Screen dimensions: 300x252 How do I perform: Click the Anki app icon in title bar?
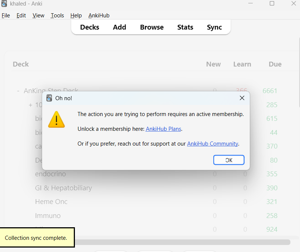4,4
